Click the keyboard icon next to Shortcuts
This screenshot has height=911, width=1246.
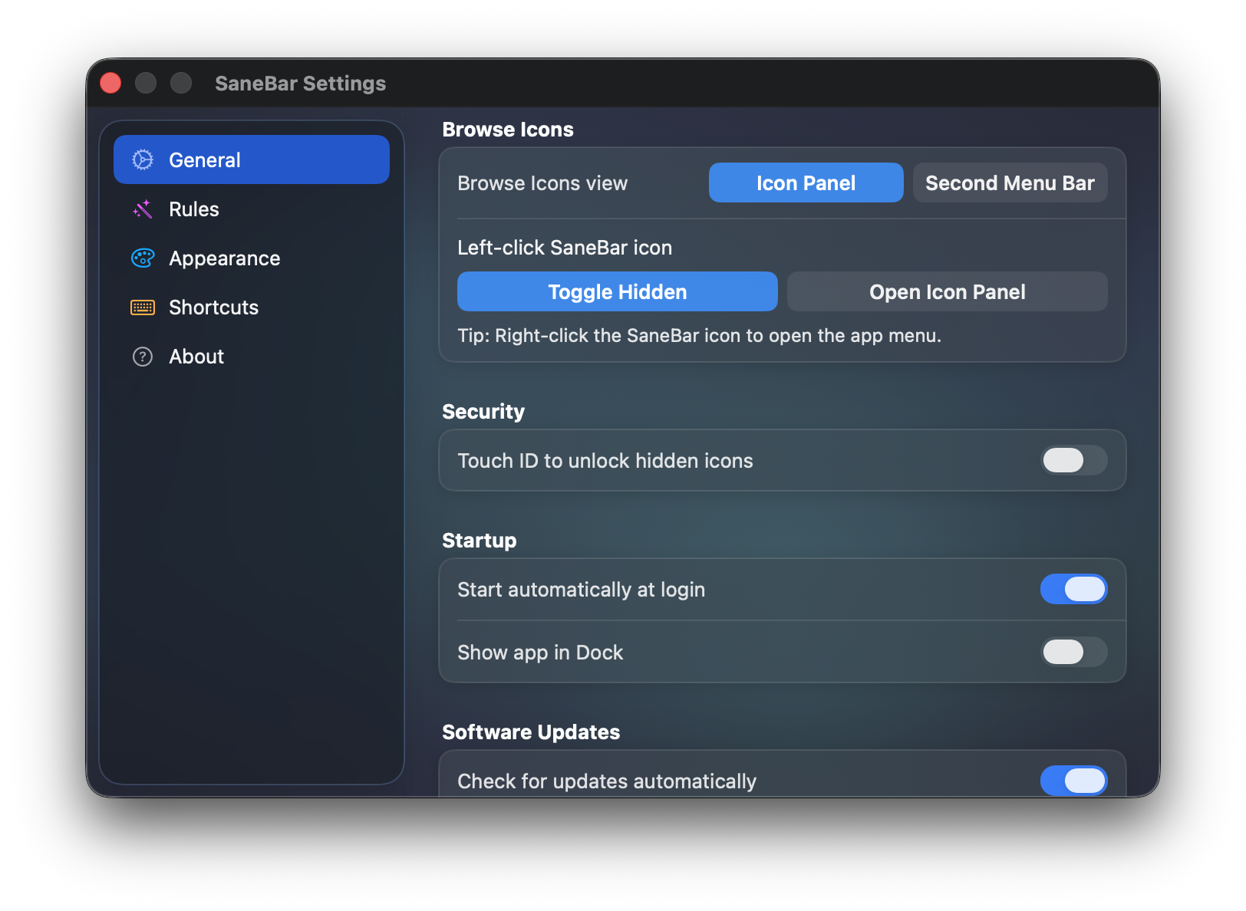pos(142,308)
